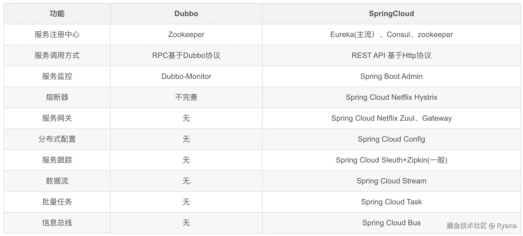
Task: Click the 服务网关 row label
Action: pyautogui.click(x=57, y=118)
